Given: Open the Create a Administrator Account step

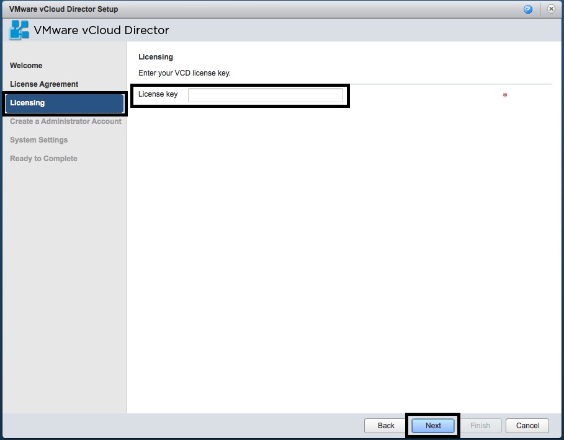Looking at the screenshot, I should [x=65, y=121].
